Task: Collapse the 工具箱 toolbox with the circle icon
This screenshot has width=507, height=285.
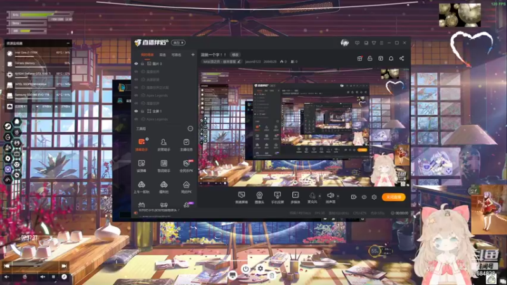Action: point(190,129)
